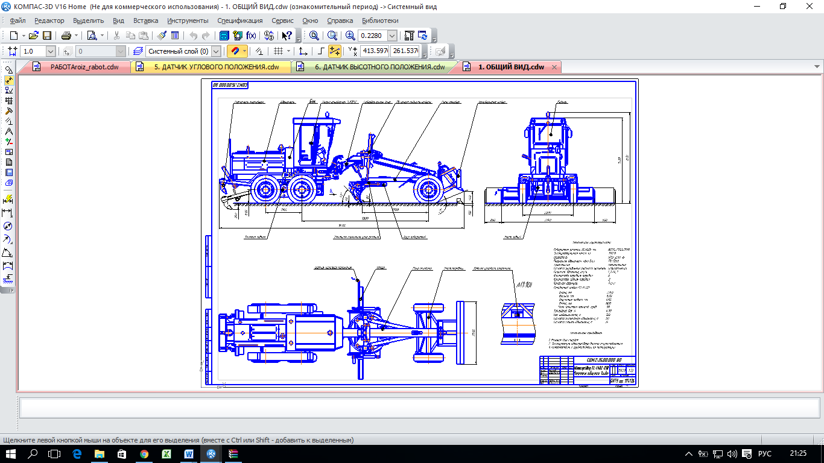Click the view state icon left of scale 1.0

click(13, 51)
